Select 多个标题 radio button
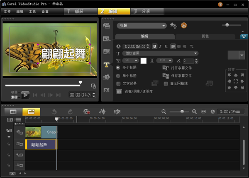 (x=118, y=67)
